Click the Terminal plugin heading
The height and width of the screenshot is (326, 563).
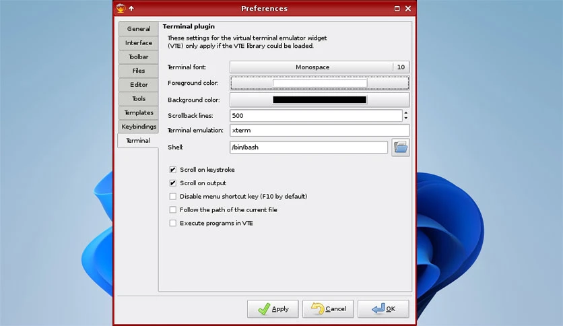tap(189, 26)
